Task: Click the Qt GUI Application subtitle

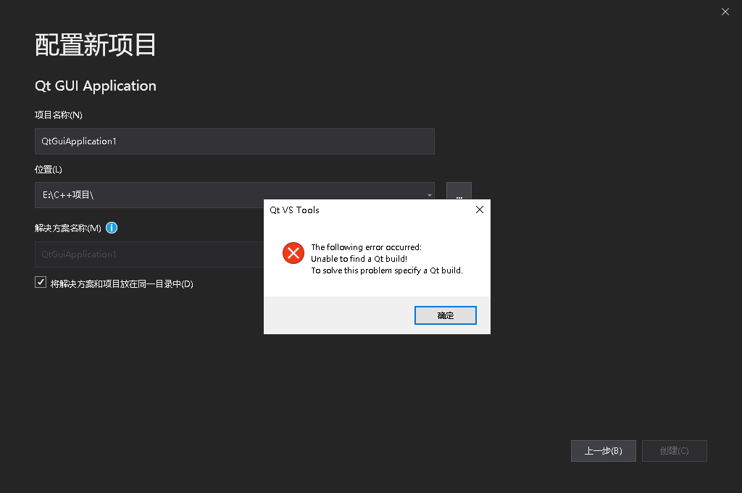Action: click(x=95, y=86)
